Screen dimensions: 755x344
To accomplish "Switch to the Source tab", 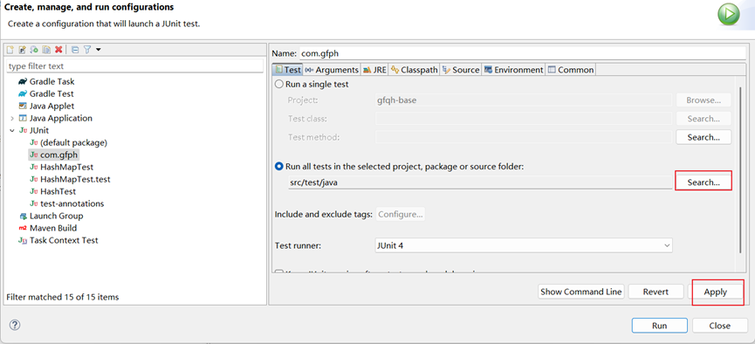I will (461, 70).
